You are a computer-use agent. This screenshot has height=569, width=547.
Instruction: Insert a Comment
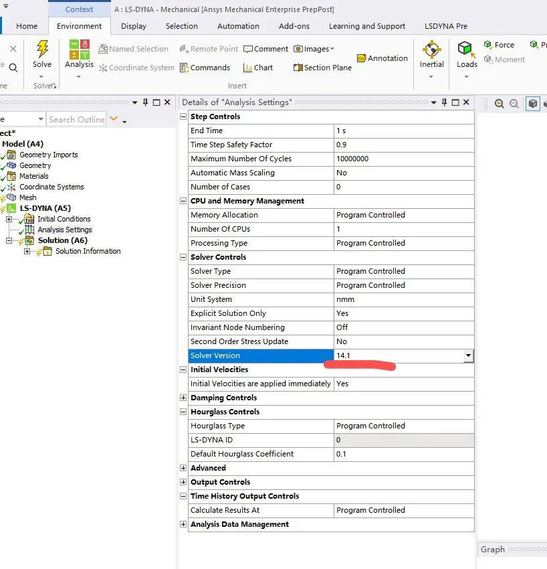coord(265,49)
